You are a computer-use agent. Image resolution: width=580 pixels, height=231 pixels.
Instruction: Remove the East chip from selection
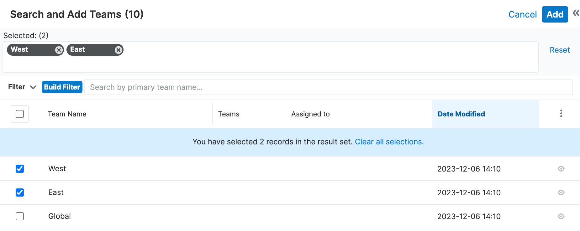click(118, 50)
